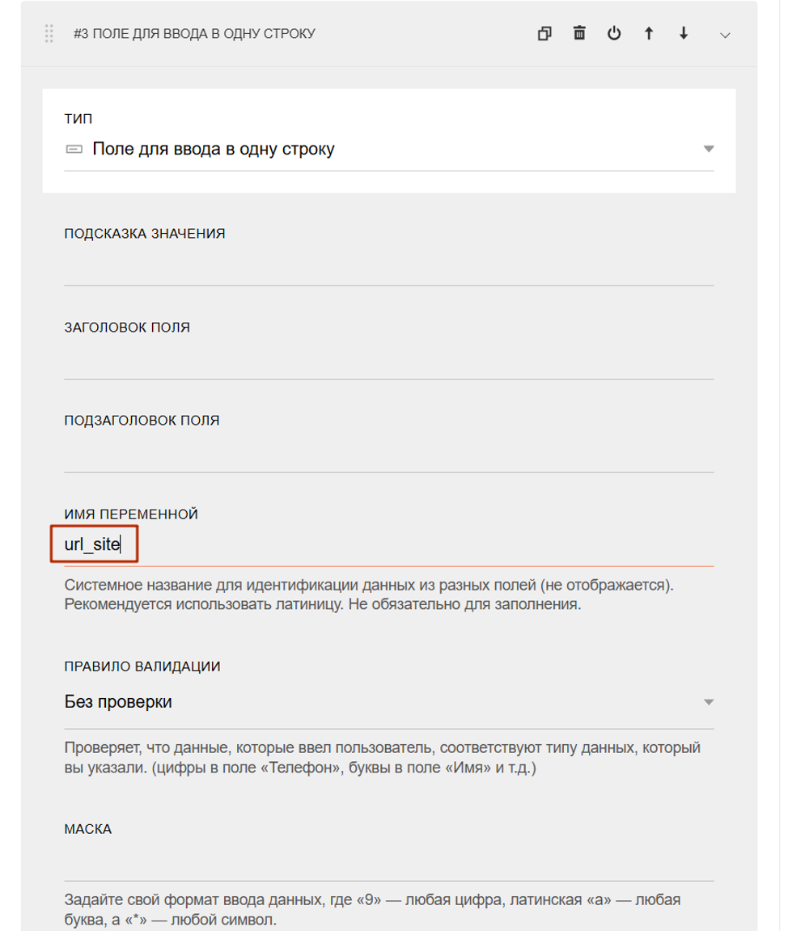Click header text #3 ПОЛЕ ДЛЯ ВВОДА
The height and width of the screenshot is (931, 788).
pyautogui.click(x=194, y=34)
